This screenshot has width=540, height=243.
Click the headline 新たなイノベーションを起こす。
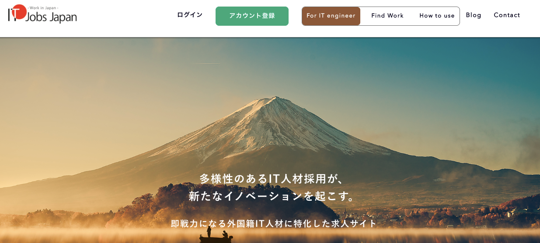273,196
